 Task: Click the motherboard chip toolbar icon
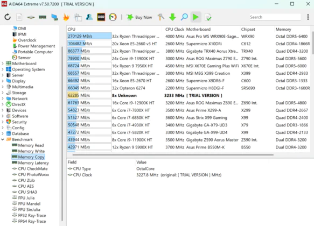(x=31, y=17)
